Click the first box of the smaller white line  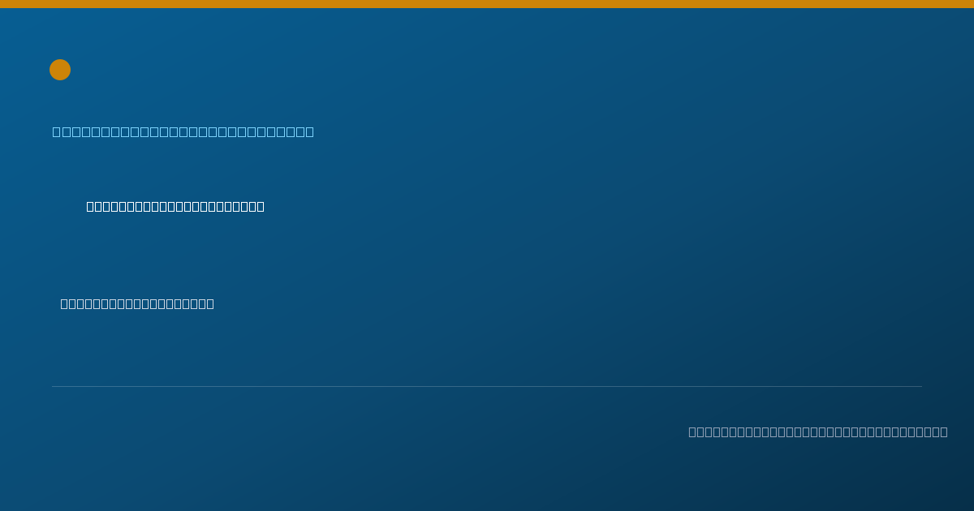[x=65, y=303]
